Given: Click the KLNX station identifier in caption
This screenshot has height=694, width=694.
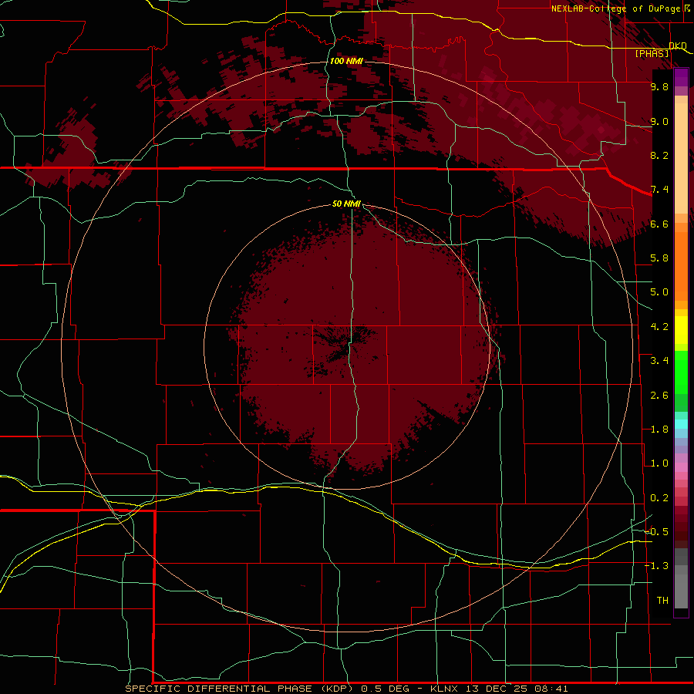Looking at the screenshot, I should [x=444, y=689].
